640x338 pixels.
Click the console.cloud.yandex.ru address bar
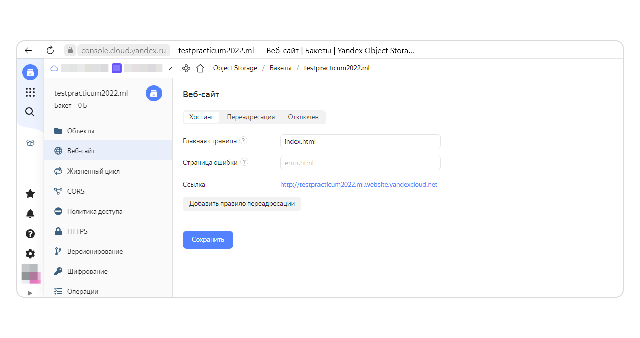(x=123, y=50)
